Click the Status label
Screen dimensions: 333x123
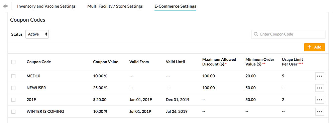click(x=17, y=34)
